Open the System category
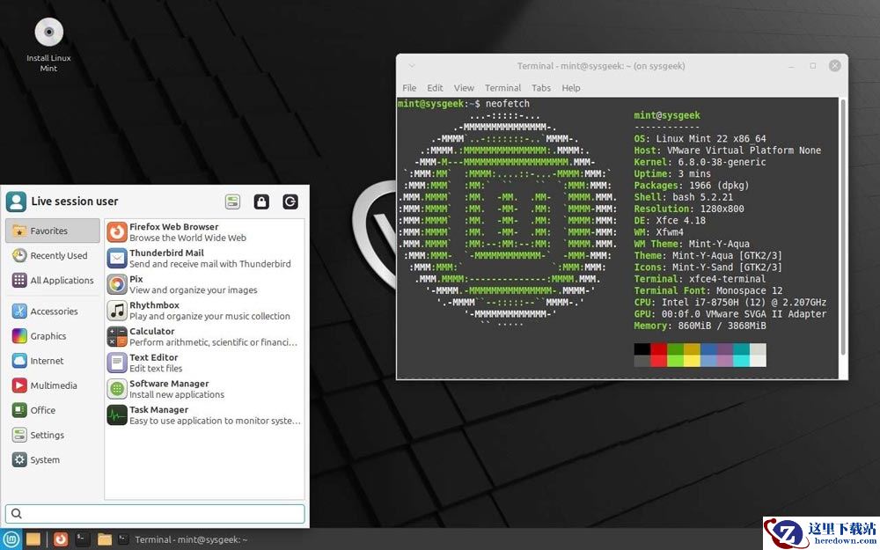 coord(53,459)
